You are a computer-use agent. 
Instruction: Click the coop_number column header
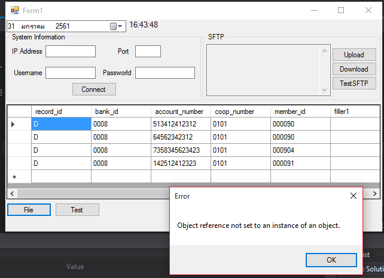[x=240, y=112]
